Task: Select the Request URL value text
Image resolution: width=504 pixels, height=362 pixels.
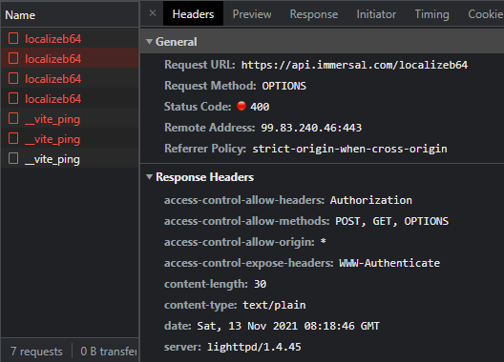Action: coord(354,65)
